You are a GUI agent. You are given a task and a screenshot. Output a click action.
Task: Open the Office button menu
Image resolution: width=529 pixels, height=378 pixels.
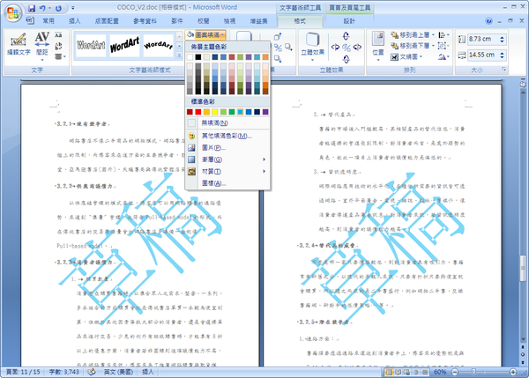(13, 13)
